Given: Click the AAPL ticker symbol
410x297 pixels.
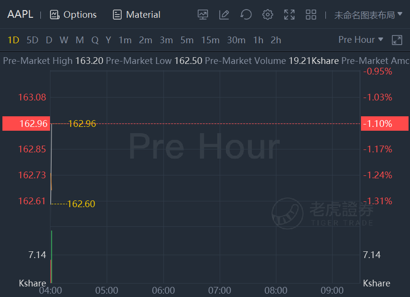Looking at the screenshot, I should click(x=20, y=14).
